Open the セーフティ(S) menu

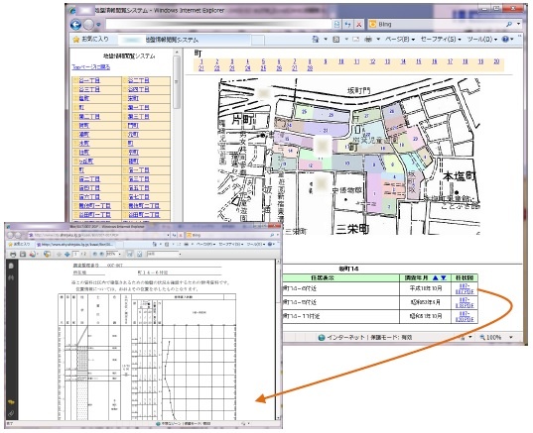point(441,40)
